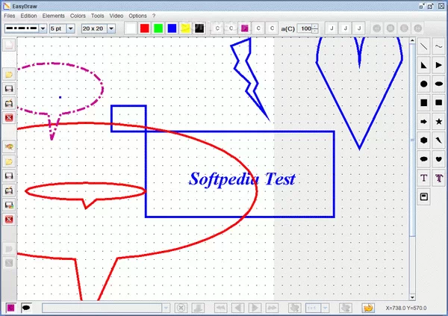Open the ? help menu
Image resolution: width=448 pixels, height=316 pixels.
154,16
